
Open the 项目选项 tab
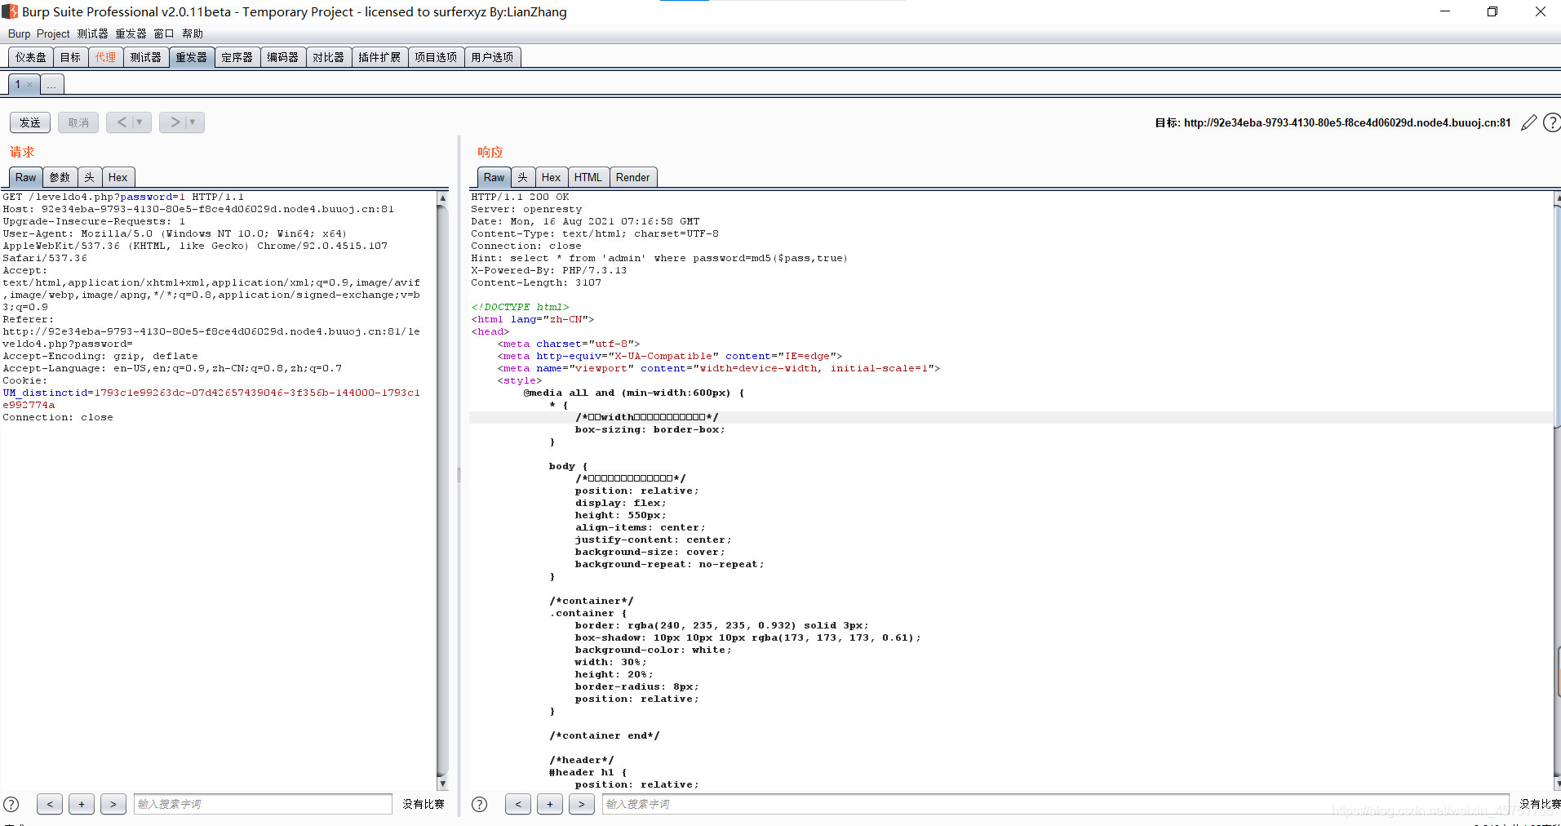pyautogui.click(x=436, y=57)
